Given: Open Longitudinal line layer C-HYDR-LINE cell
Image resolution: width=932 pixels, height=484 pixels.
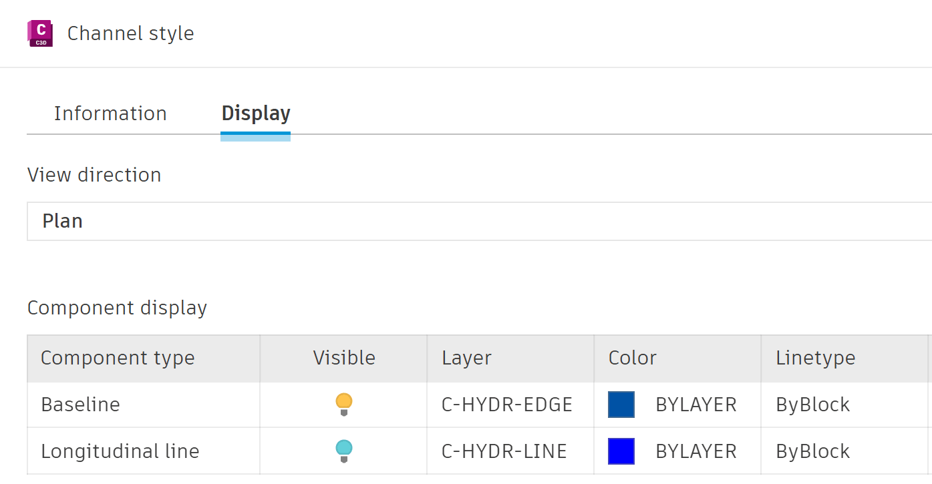Looking at the screenshot, I should 504,451.
